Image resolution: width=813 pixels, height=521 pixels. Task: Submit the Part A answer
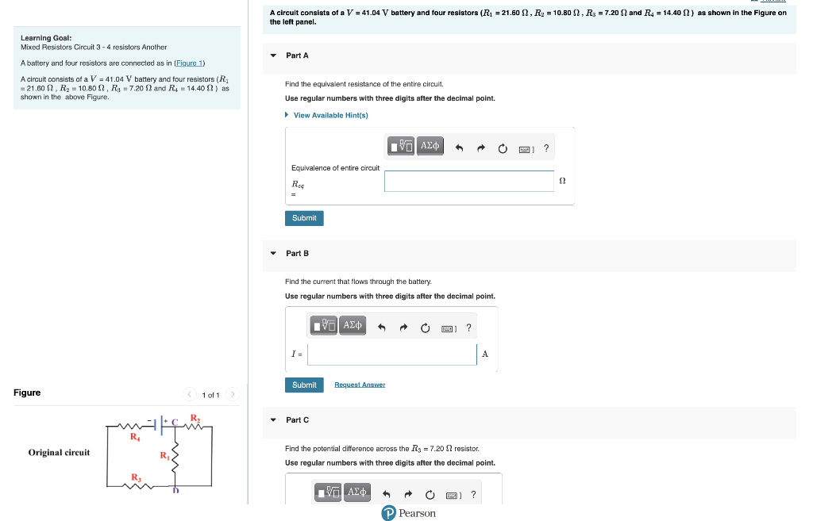[304, 218]
